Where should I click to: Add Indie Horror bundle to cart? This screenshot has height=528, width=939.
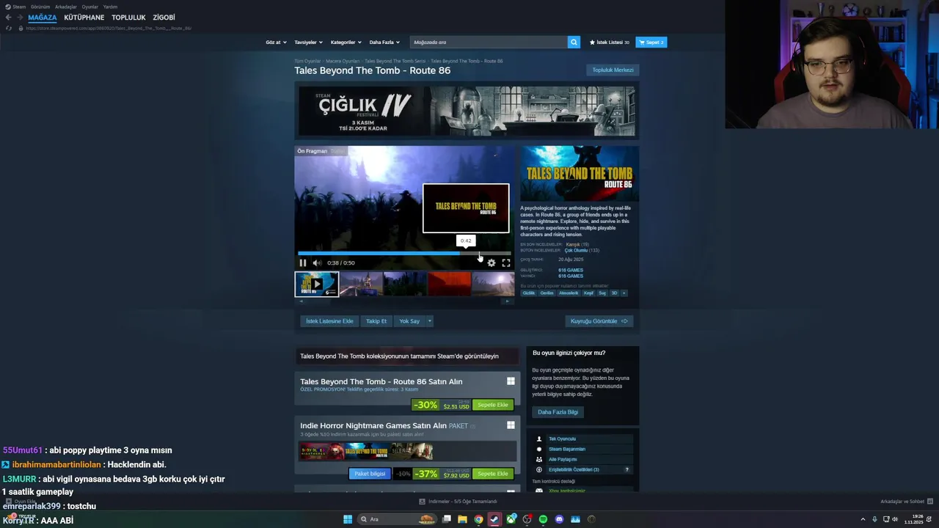[493, 474]
